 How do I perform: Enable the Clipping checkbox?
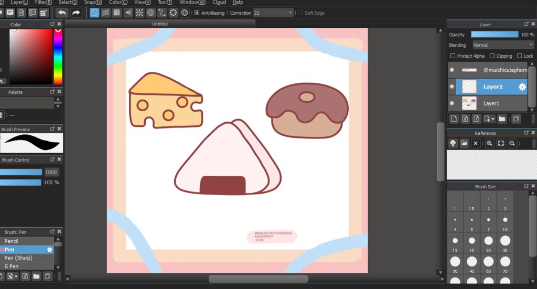(x=492, y=56)
